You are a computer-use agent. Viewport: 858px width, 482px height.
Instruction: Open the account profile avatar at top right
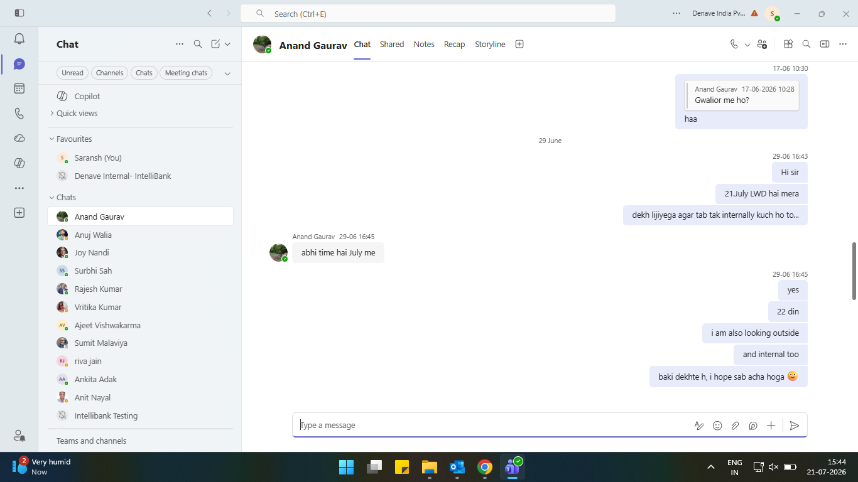coord(773,13)
